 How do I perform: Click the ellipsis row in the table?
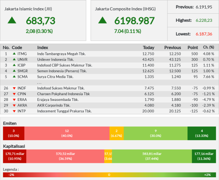(x=109, y=82)
